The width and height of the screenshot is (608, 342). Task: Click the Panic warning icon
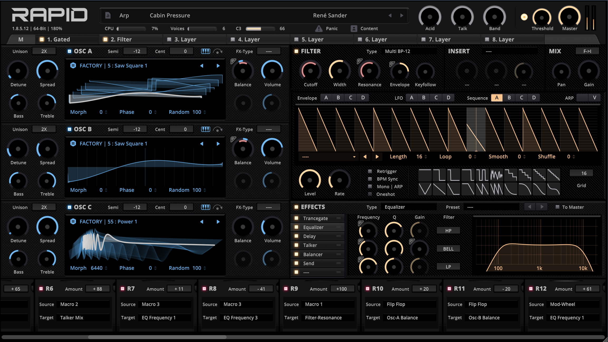[319, 28]
